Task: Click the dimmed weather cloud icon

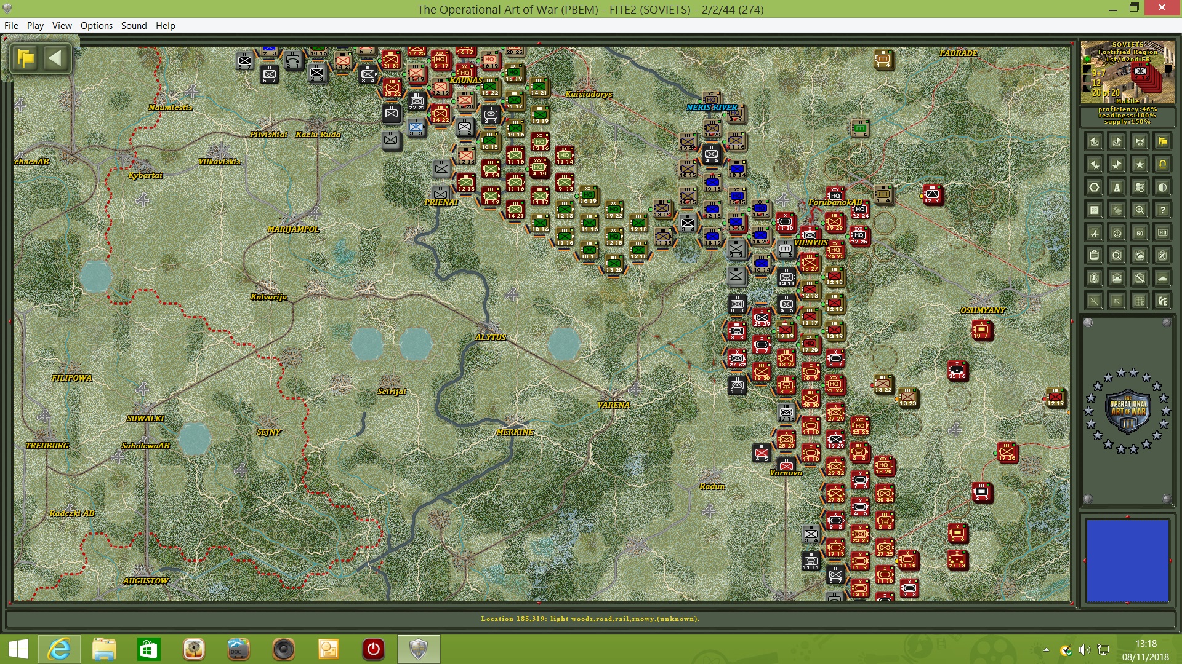Action: (x=1117, y=210)
